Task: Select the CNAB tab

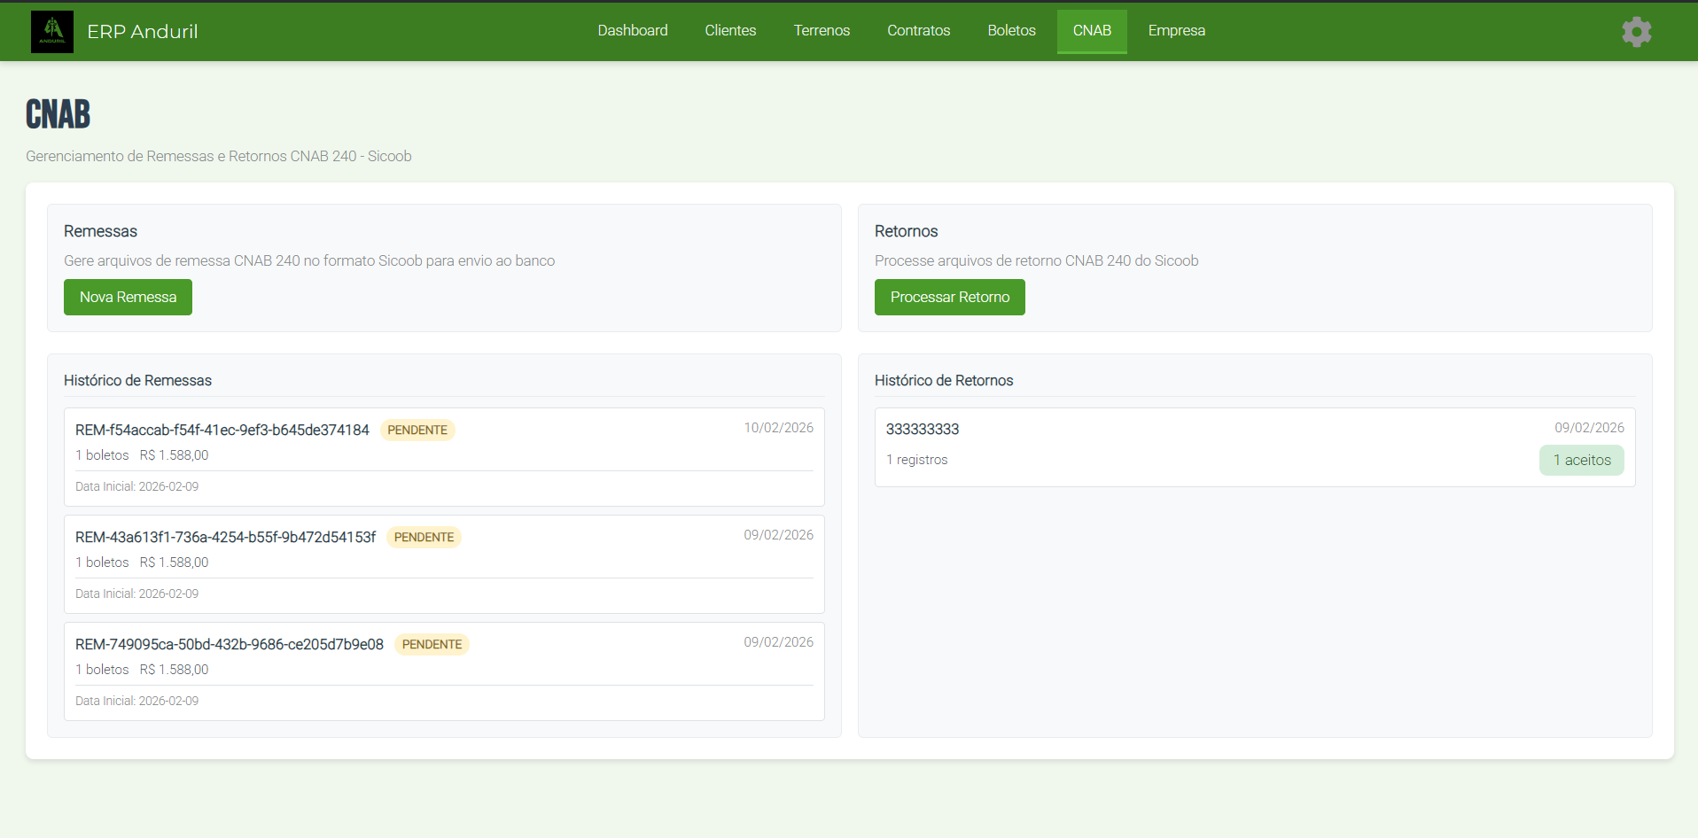Action: click(x=1091, y=31)
